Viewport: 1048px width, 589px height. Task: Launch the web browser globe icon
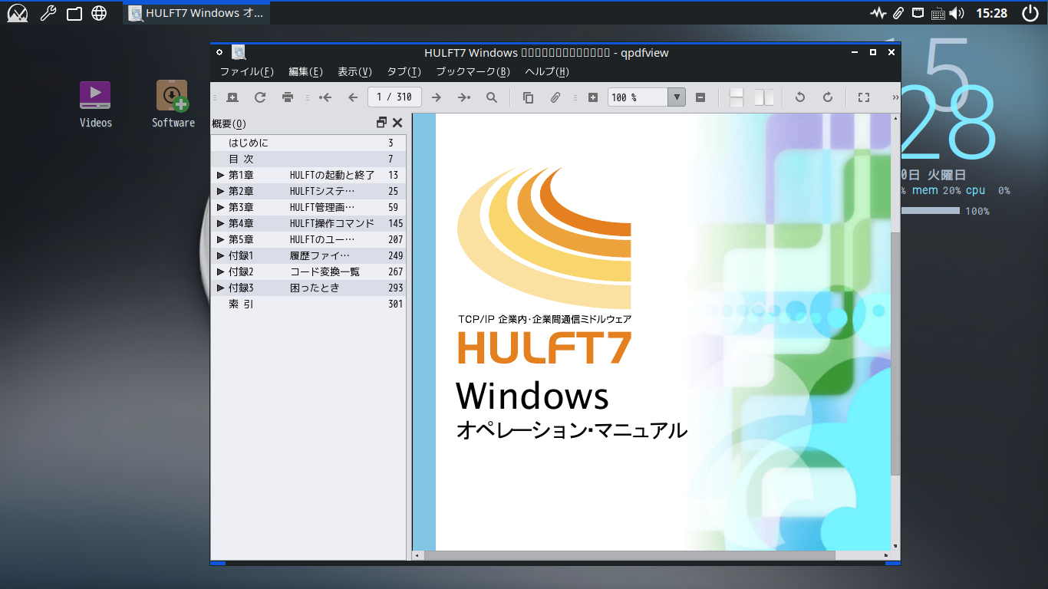click(99, 13)
